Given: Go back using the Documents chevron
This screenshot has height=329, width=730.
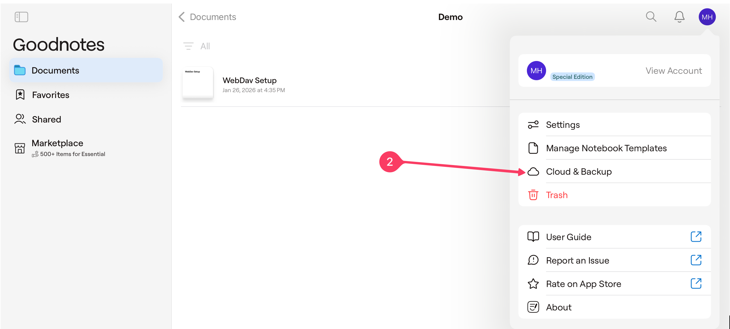Looking at the screenshot, I should tap(182, 17).
